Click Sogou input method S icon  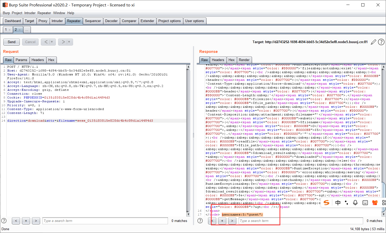326,203
